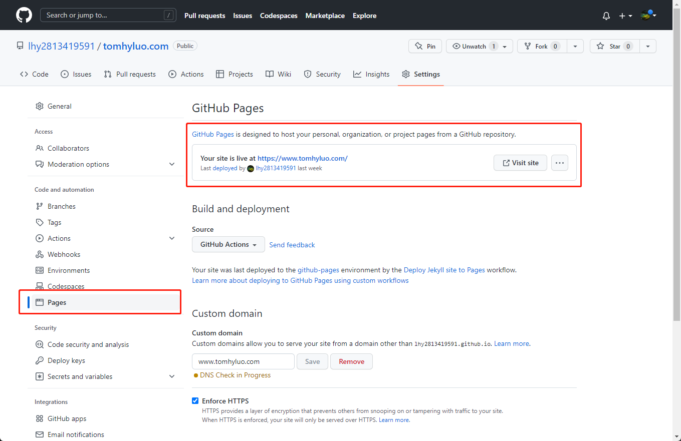Click the Visit site button
Viewport: 681px width, 441px height.
pos(520,163)
